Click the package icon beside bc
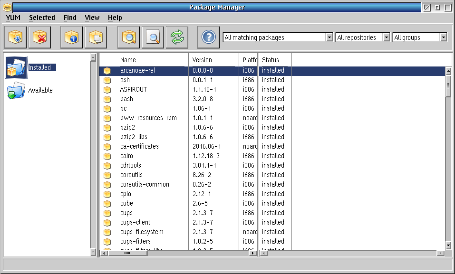This screenshot has height=274, width=455. pyautogui.click(x=107, y=109)
